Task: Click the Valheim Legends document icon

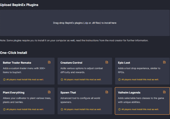Action: (164, 92)
